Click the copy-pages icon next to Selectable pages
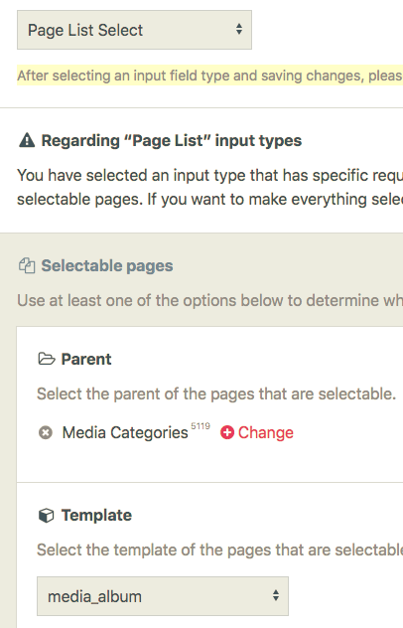Viewport: 403px width, 628px height. coord(27,266)
